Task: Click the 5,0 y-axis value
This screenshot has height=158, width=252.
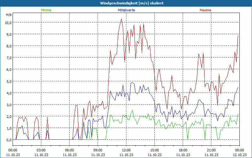Action: click(9, 81)
